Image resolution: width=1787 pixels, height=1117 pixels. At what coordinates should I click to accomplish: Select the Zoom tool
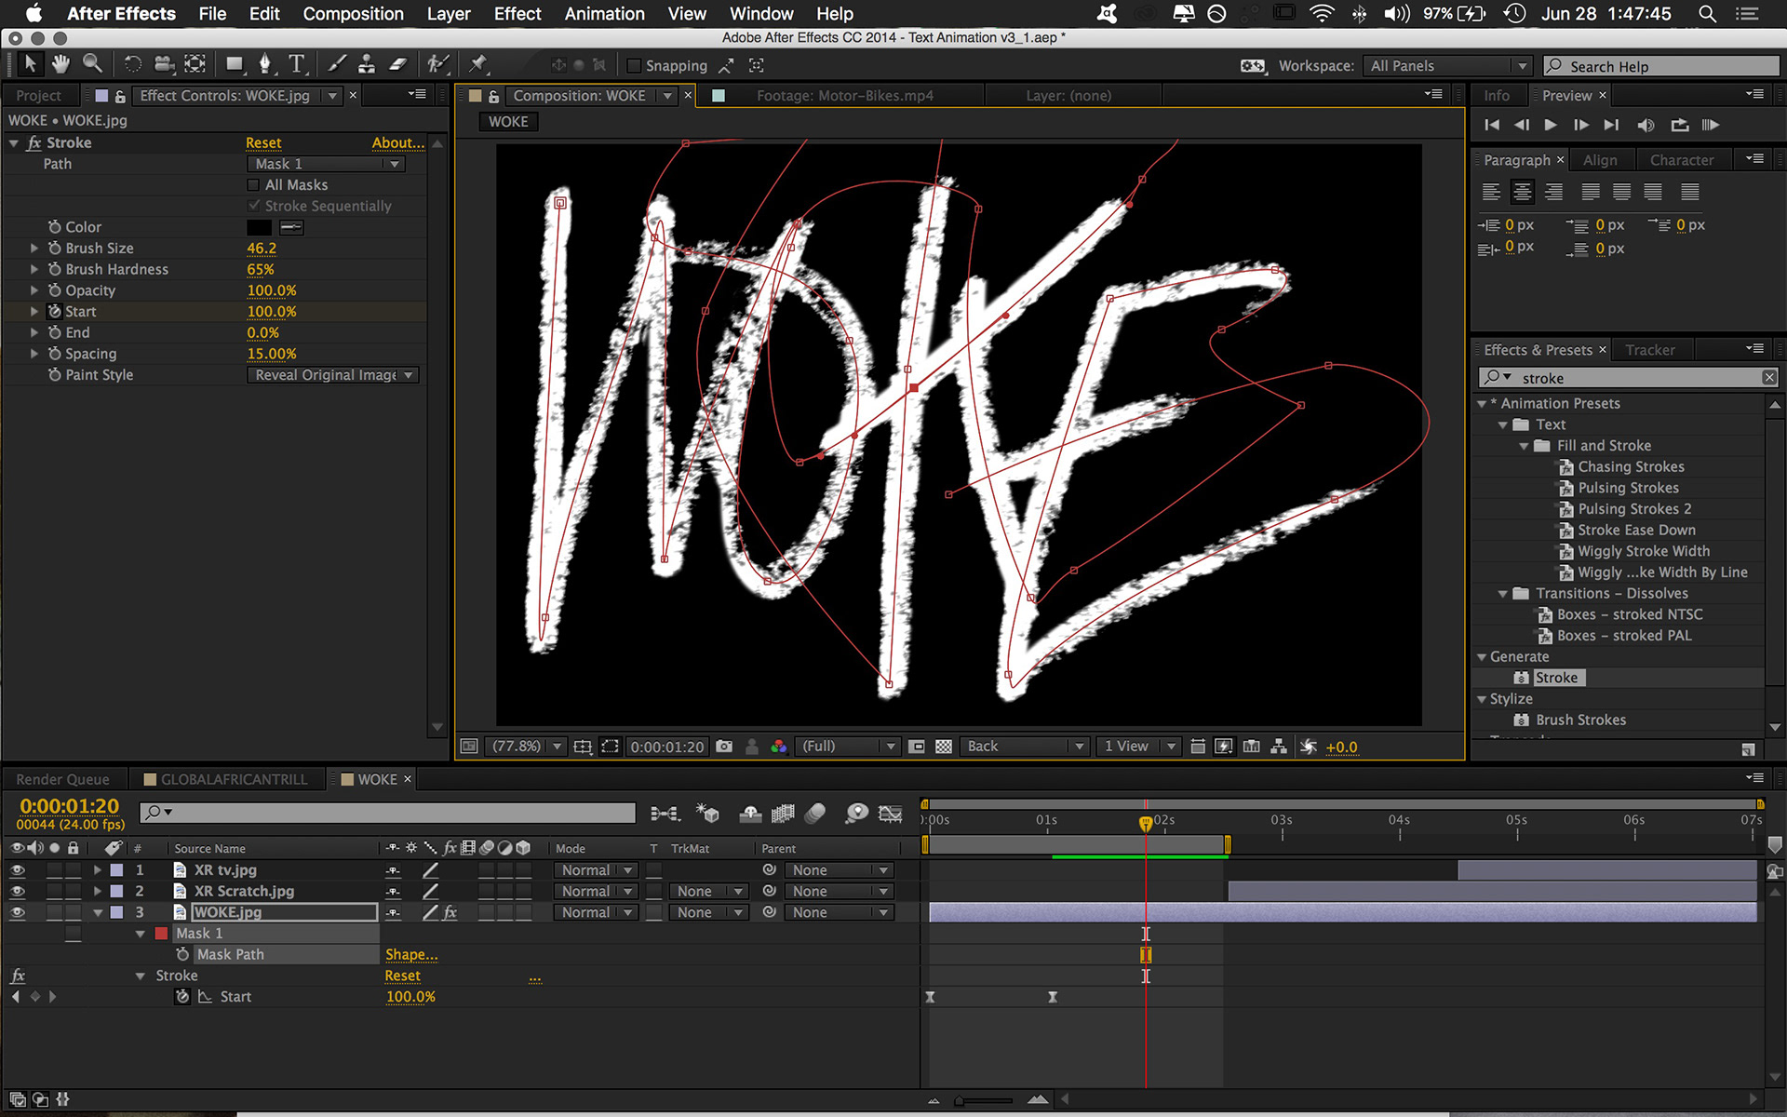tap(92, 64)
